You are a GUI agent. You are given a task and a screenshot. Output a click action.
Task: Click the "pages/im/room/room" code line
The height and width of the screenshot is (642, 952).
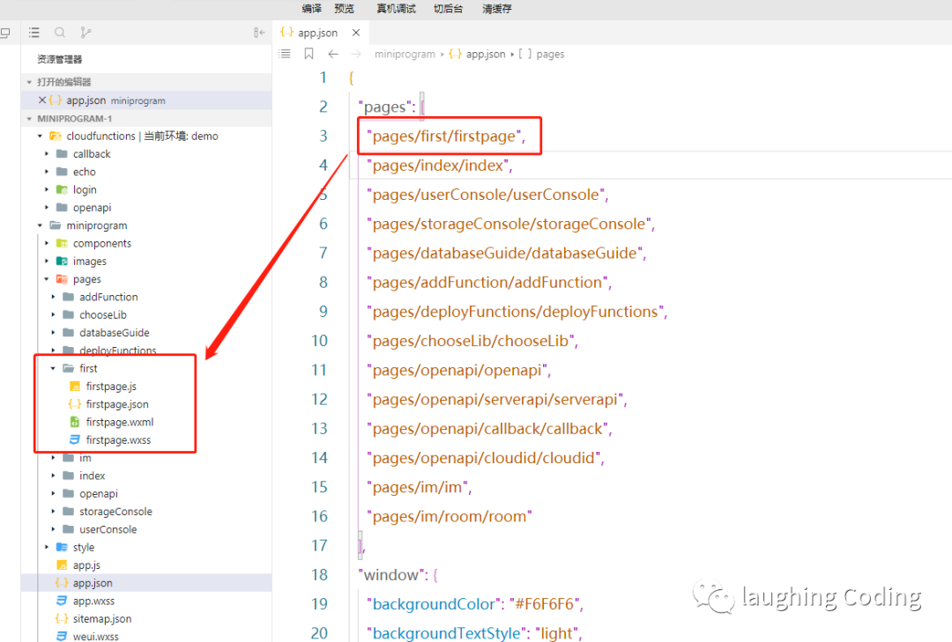click(x=450, y=516)
